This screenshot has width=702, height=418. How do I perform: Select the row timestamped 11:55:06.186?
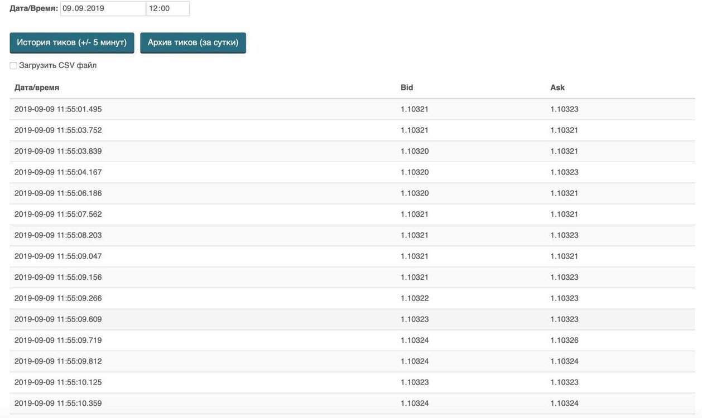352,193
